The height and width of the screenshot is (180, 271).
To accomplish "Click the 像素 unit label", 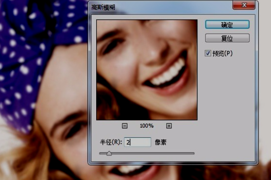I will 160,142.
